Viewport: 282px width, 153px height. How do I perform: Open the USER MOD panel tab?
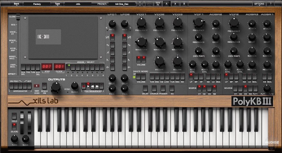pos(13,65)
